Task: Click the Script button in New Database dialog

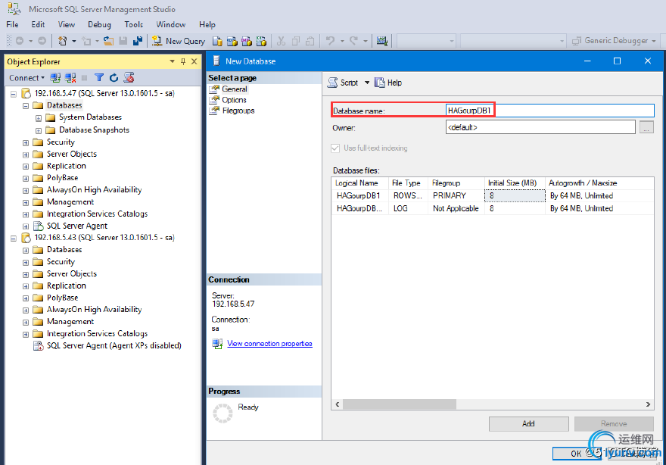Action: coord(343,83)
